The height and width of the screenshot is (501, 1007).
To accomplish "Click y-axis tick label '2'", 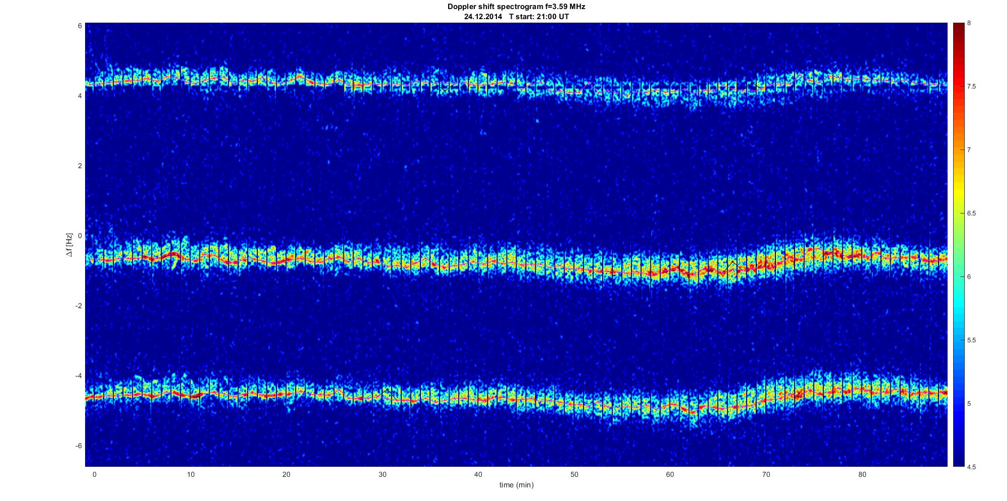I will pos(80,166).
